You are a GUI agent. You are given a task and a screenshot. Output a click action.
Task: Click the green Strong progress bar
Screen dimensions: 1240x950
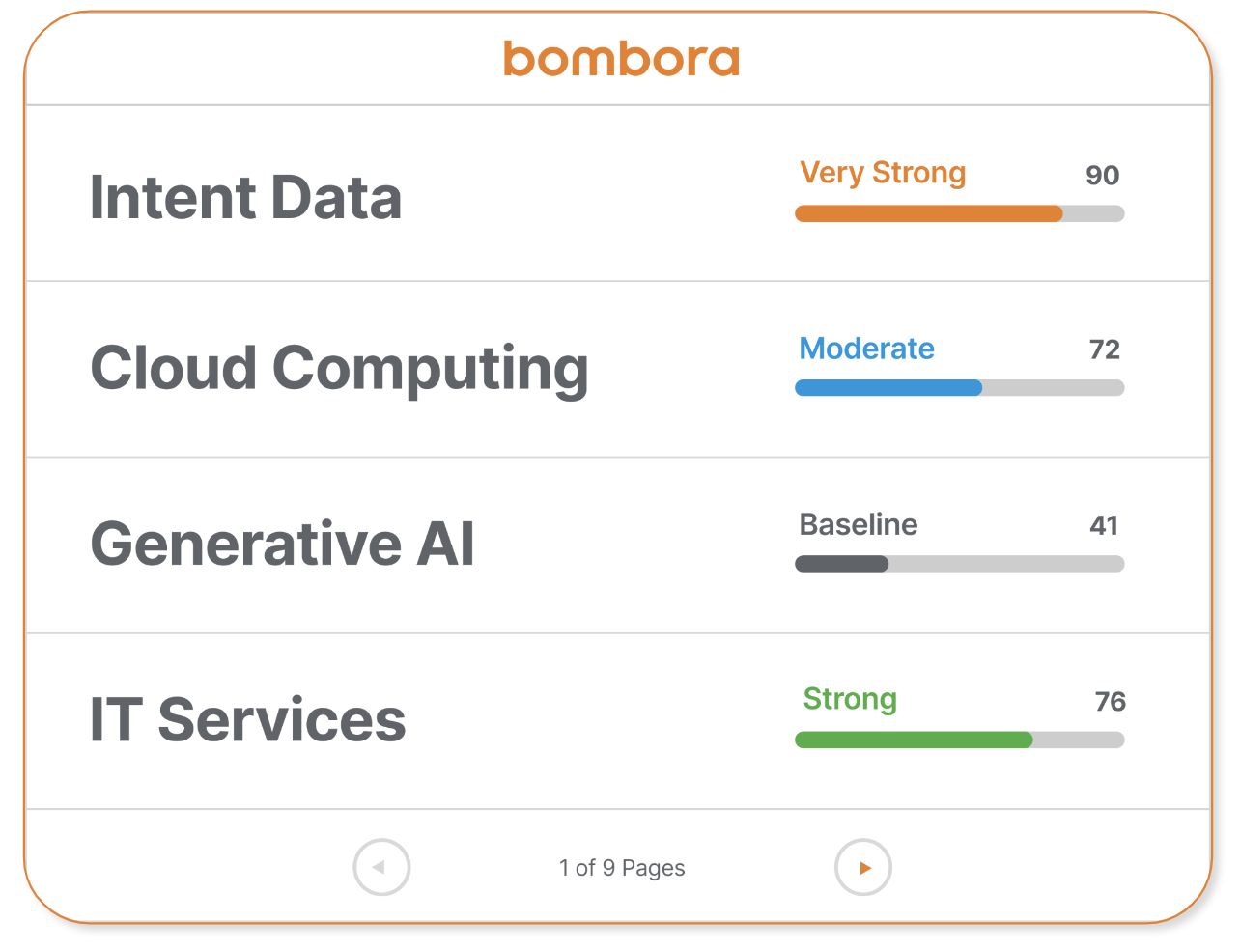click(x=959, y=740)
